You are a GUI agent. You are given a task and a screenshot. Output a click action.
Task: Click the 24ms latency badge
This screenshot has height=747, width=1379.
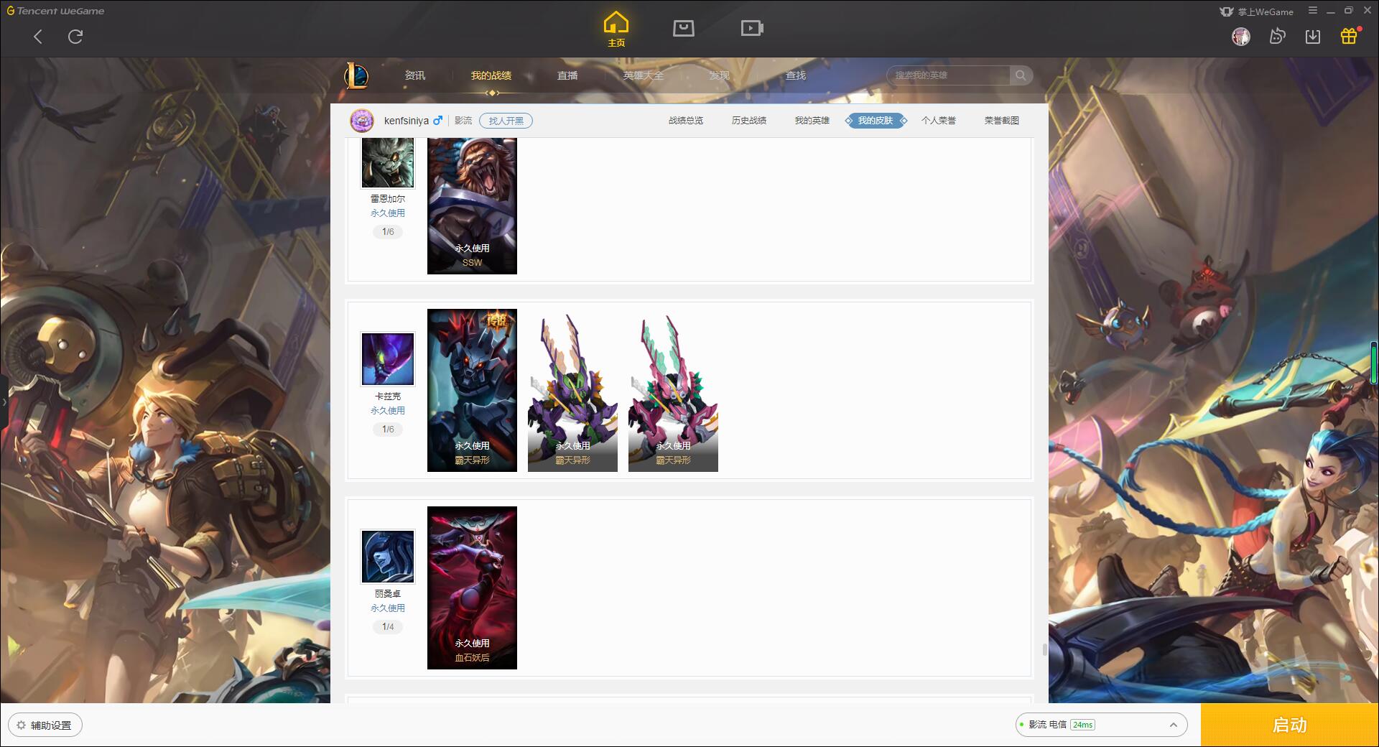pos(1082,725)
